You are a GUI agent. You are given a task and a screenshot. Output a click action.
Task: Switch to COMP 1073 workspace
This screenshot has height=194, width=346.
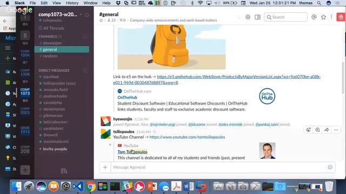tap(25, 92)
